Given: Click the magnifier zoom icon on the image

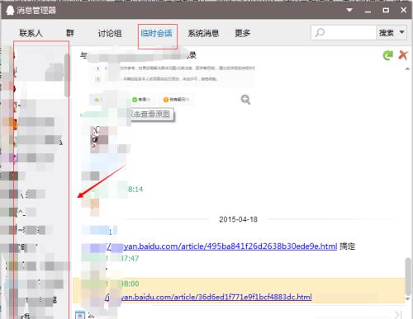Looking at the screenshot, I should click(x=245, y=100).
